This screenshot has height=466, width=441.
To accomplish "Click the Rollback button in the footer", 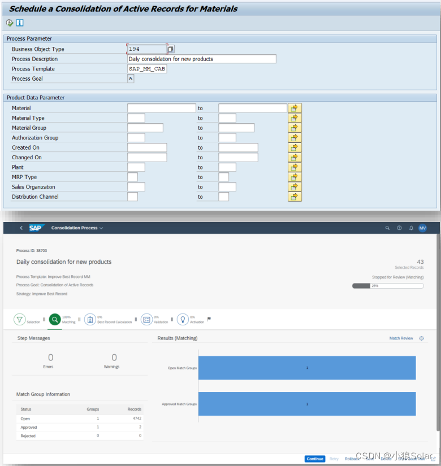I will coord(352,459).
